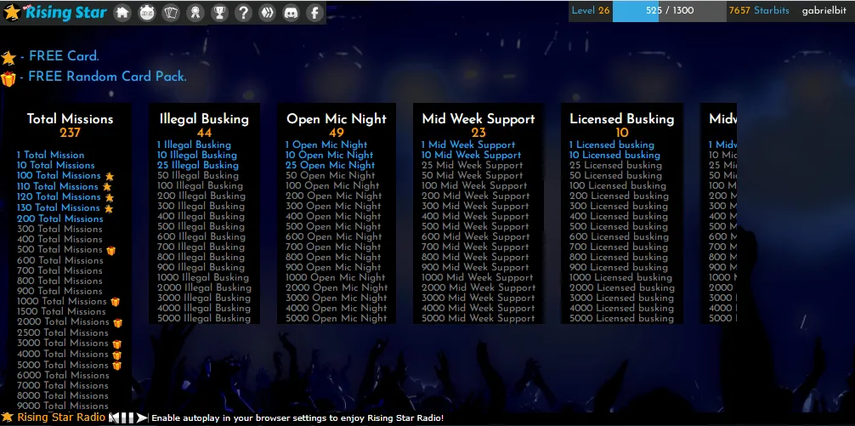This screenshot has height=426, width=855.
Task: Click the Illegal Busking count 44
Action: tap(204, 133)
